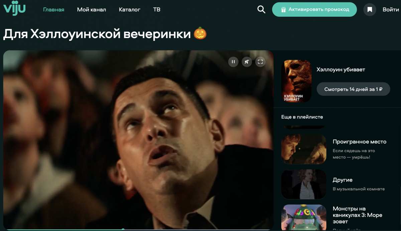The image size is (401, 231).
Task: Open Монстры на каникулах 3 thumbnail
Action: tap(304, 217)
